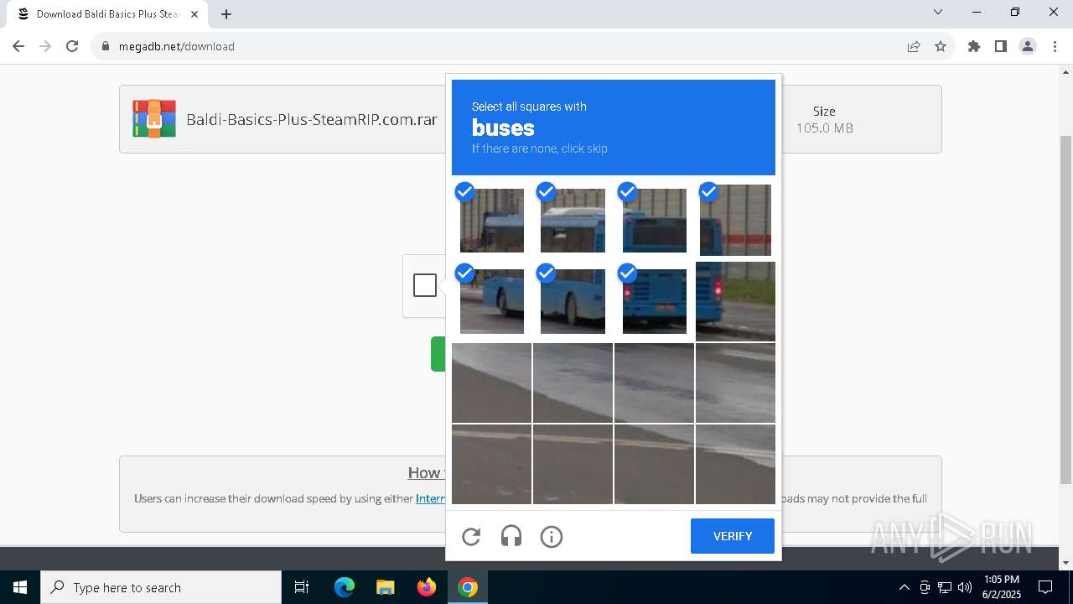Open the captcha info help icon

click(x=552, y=536)
